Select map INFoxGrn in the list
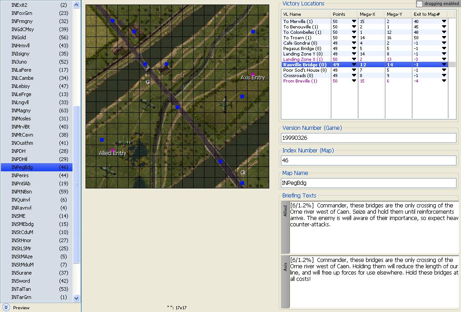The image size is (461, 312). tap(37, 13)
